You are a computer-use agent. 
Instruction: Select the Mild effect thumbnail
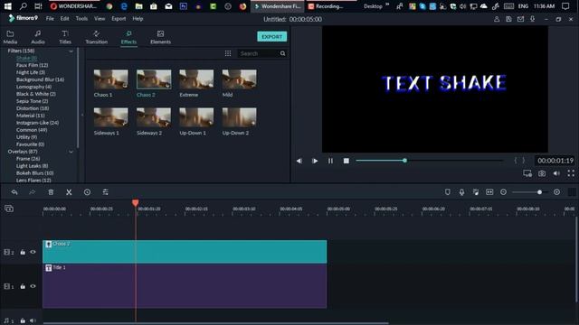239,79
